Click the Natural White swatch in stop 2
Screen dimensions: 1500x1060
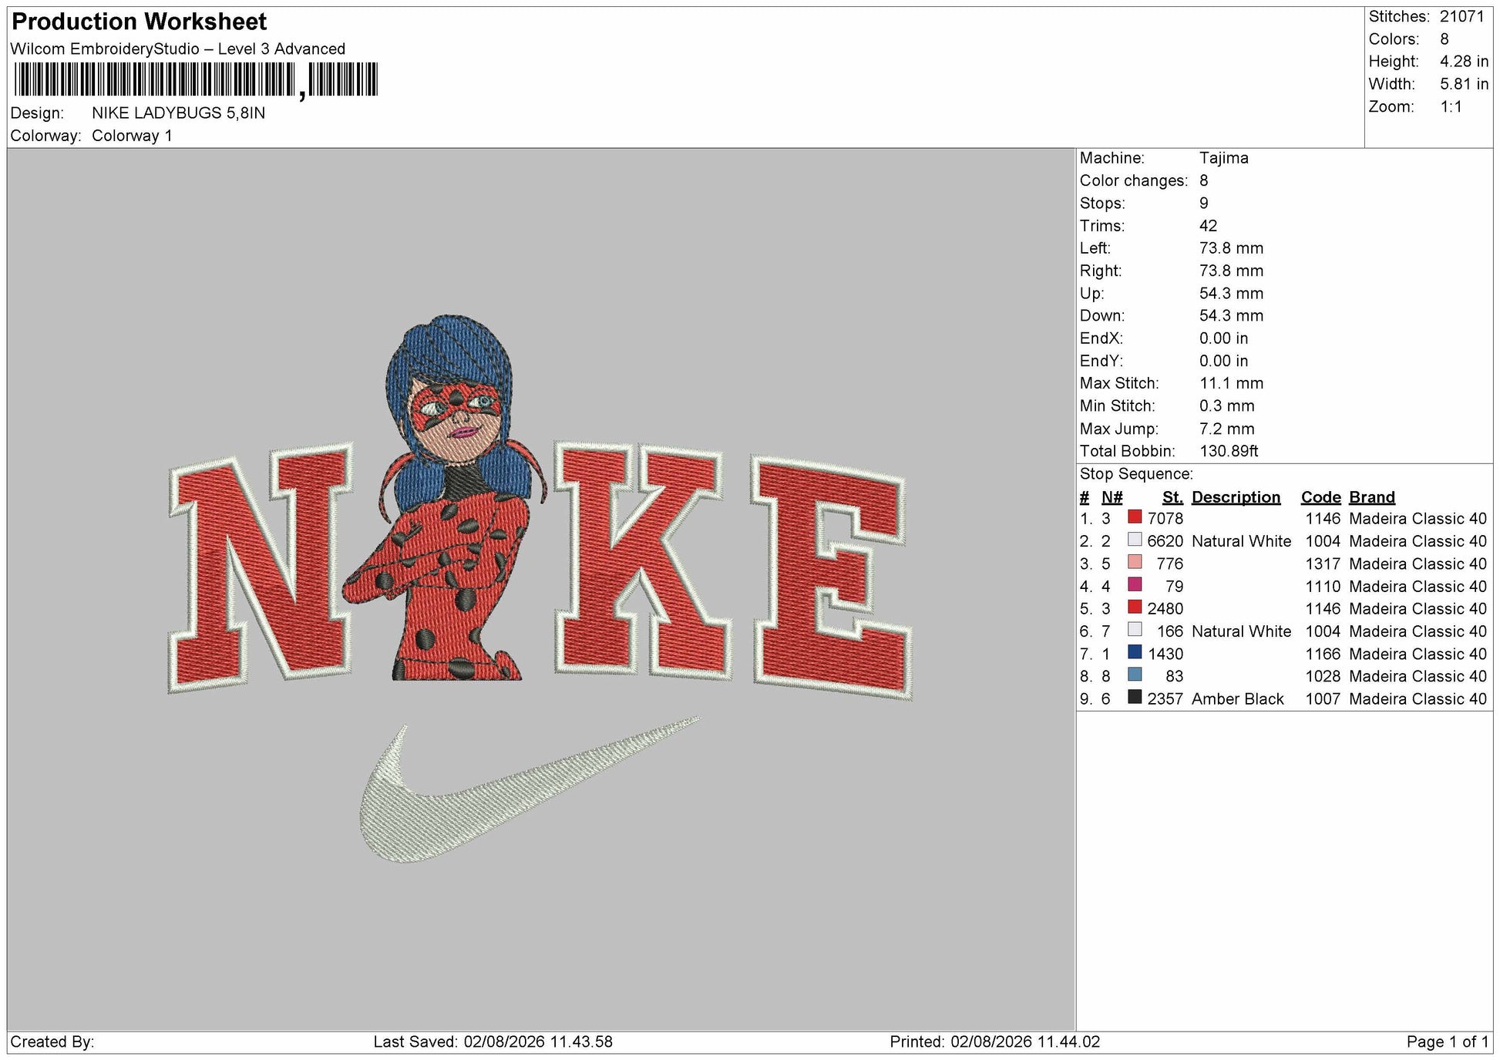click(1135, 540)
